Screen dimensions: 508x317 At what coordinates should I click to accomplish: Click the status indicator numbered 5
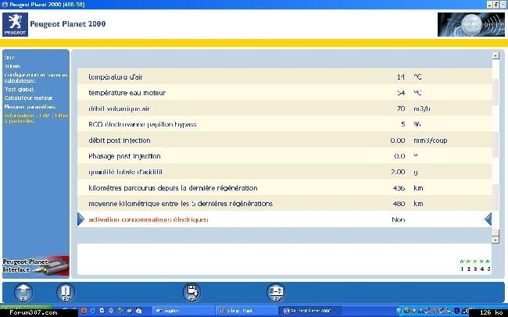click(x=488, y=265)
